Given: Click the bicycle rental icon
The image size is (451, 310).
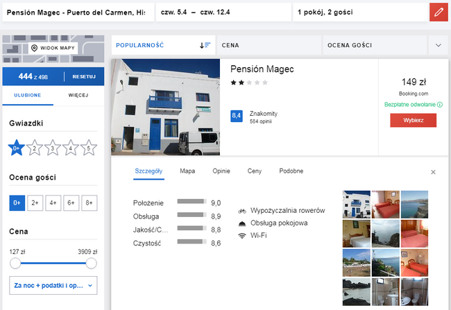Looking at the screenshot, I should [x=242, y=210].
